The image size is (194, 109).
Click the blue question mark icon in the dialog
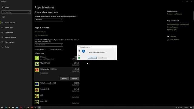pos(84,51)
